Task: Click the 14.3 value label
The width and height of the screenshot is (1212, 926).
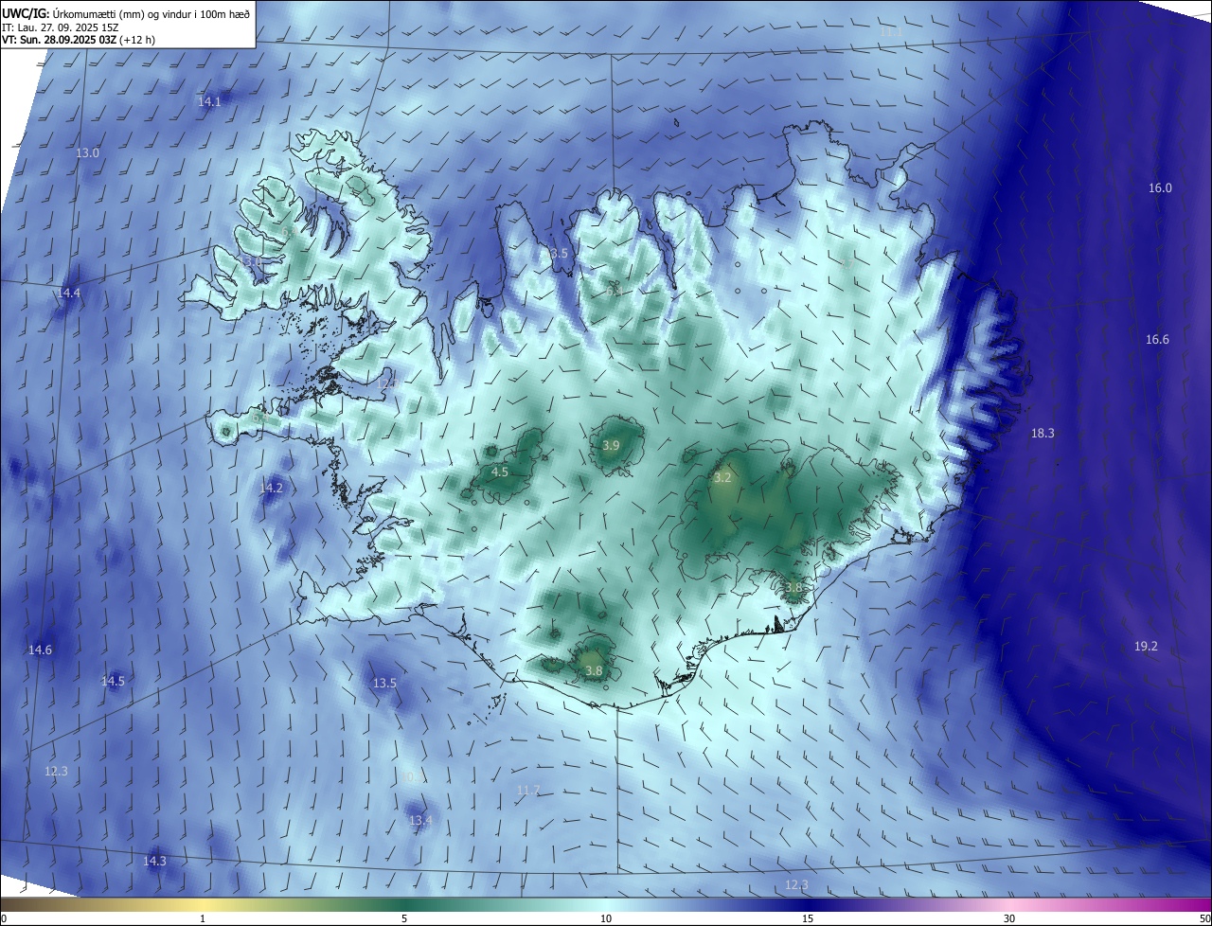Action: 154,861
